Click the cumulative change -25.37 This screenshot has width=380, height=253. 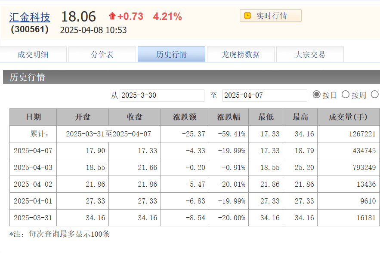(x=193, y=134)
